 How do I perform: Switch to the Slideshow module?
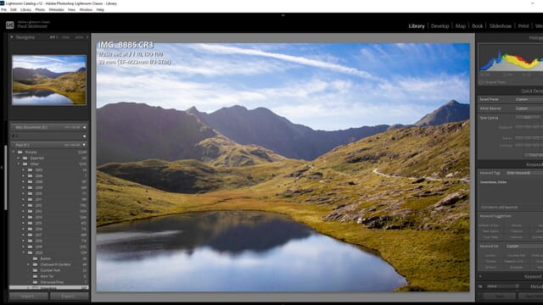coord(501,26)
